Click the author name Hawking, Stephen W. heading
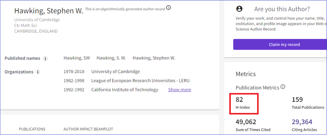The height and width of the screenshot is (135, 327). pos(49,11)
